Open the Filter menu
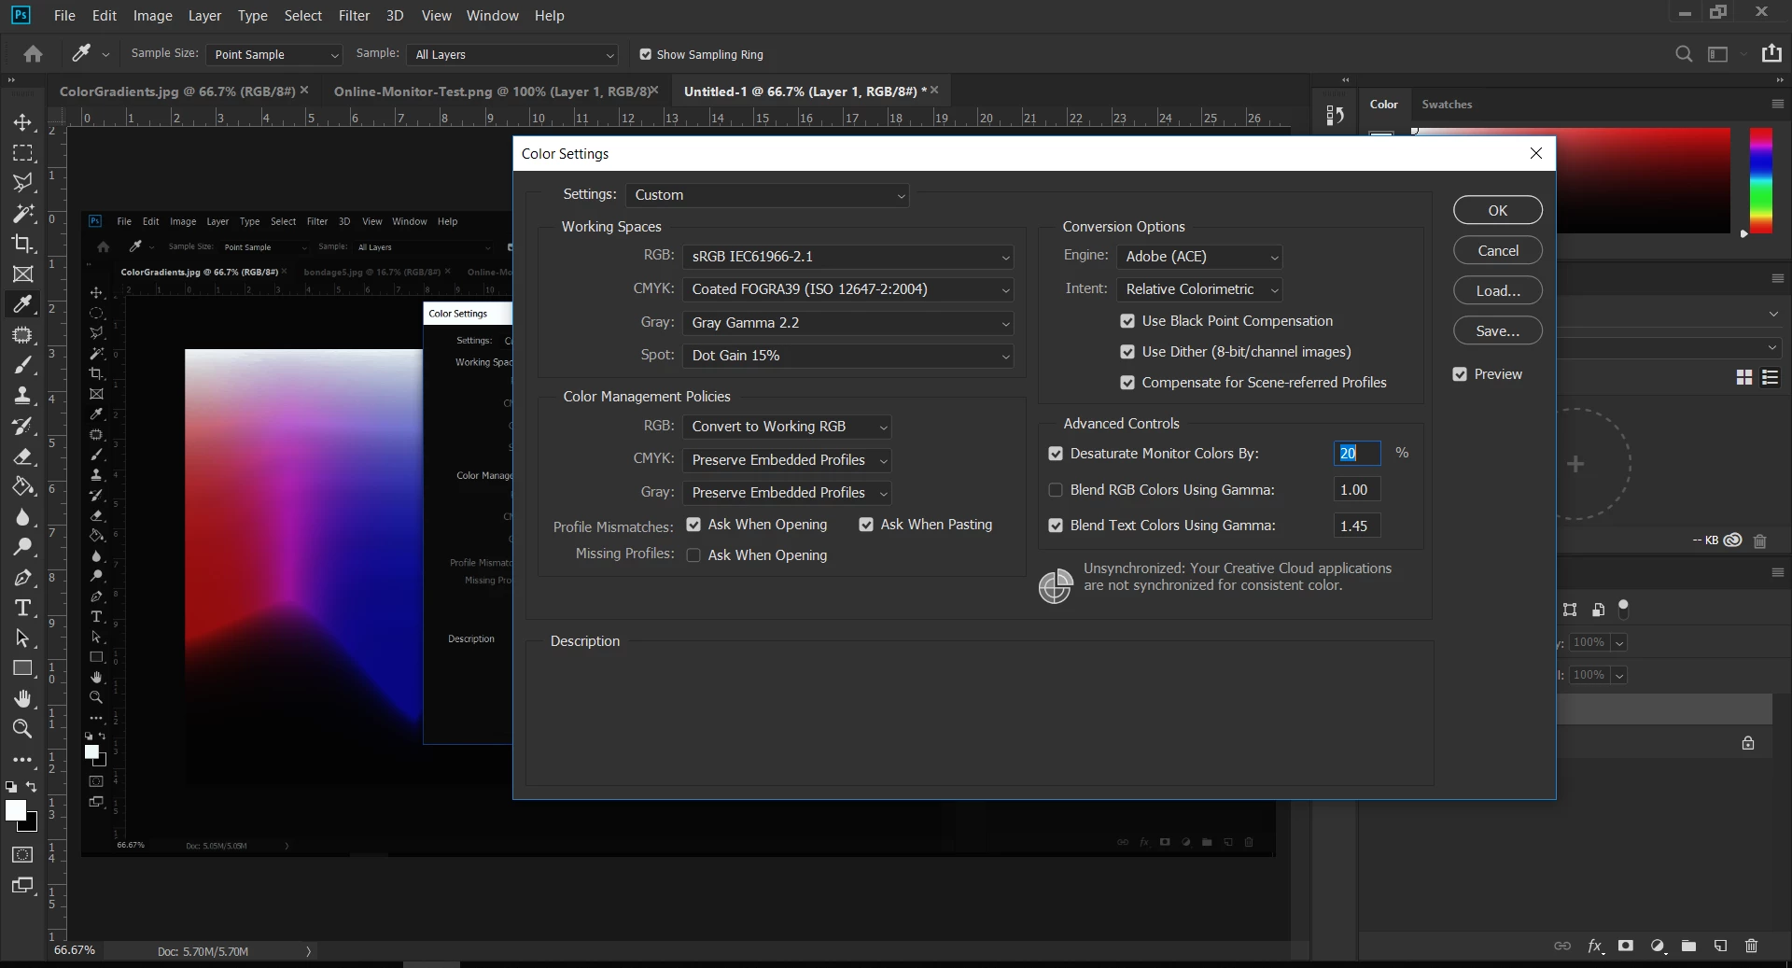 point(354,15)
